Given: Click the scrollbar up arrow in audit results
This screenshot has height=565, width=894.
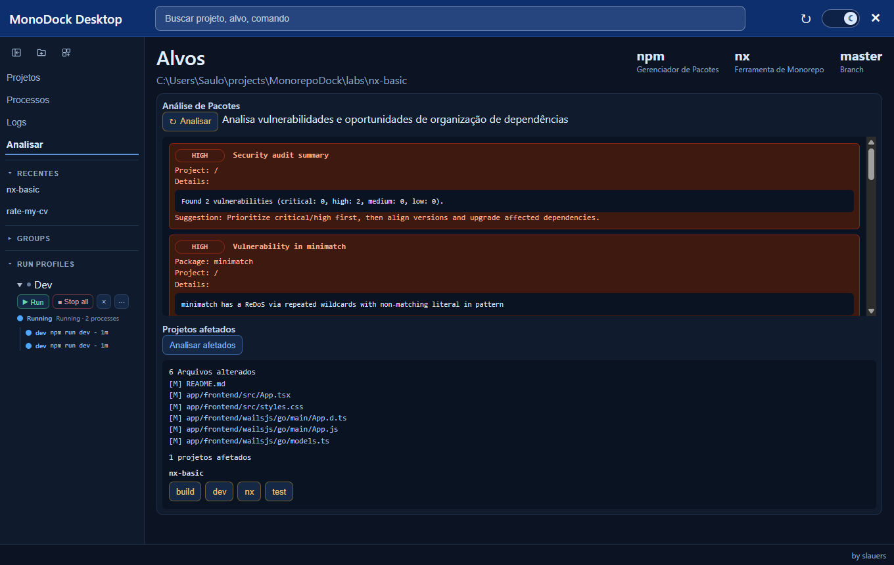Looking at the screenshot, I should [x=872, y=142].
